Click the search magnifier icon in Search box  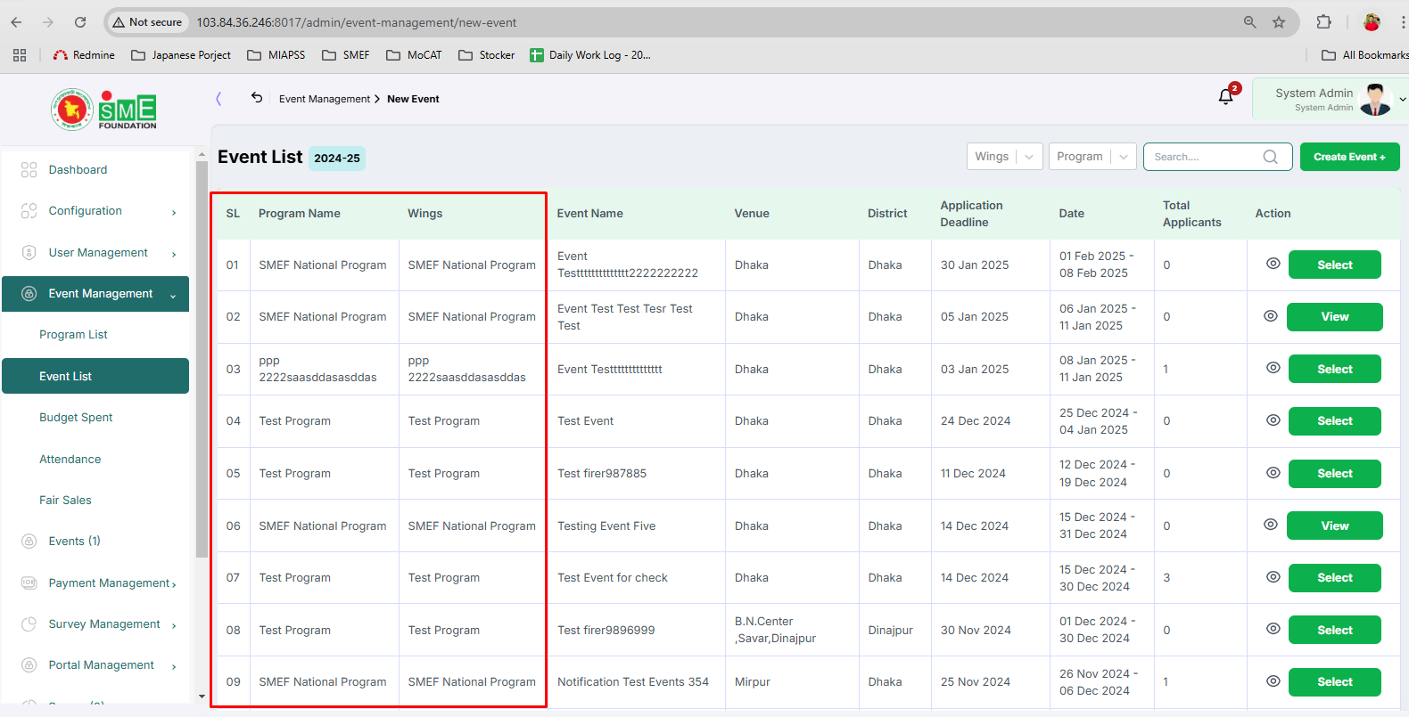pyautogui.click(x=1271, y=157)
